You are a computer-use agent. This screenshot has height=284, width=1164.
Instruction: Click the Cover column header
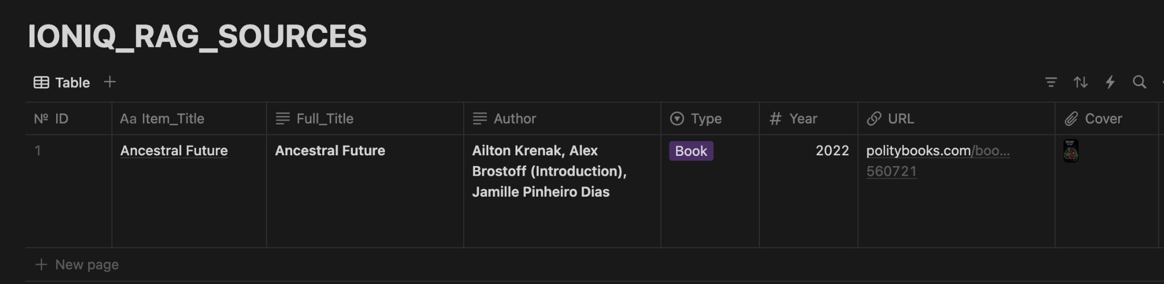(1103, 118)
